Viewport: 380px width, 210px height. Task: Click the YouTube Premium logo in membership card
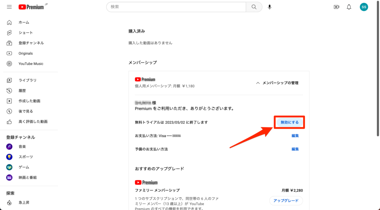click(145, 79)
